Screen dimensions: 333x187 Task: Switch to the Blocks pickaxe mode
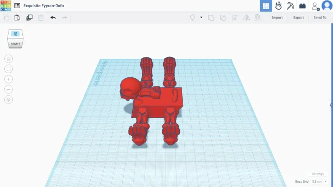[x=290, y=6]
